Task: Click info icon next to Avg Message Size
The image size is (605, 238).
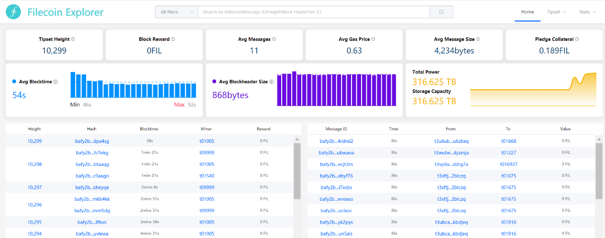Action: tap(478, 39)
